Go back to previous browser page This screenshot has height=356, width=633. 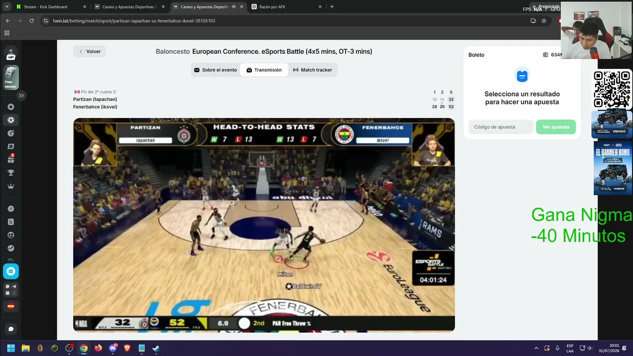pos(8,21)
